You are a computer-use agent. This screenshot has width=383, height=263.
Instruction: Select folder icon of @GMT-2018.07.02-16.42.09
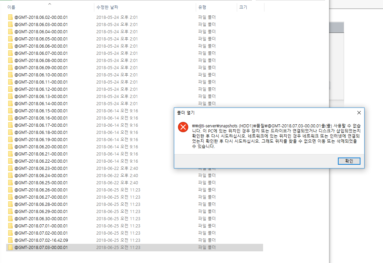[x=10, y=240]
